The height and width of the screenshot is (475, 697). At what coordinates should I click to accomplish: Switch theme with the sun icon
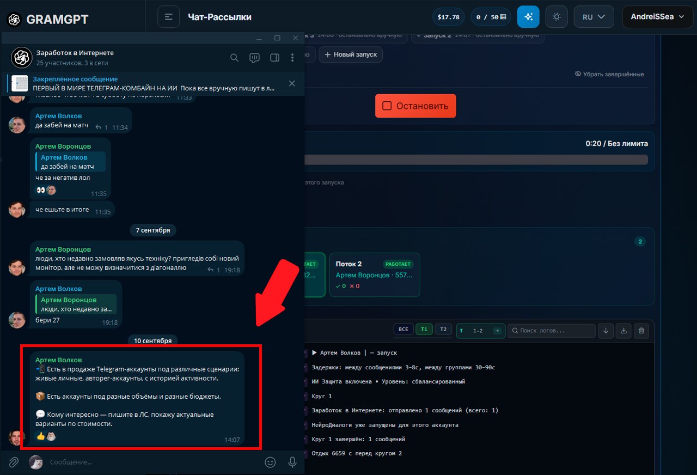pos(557,17)
